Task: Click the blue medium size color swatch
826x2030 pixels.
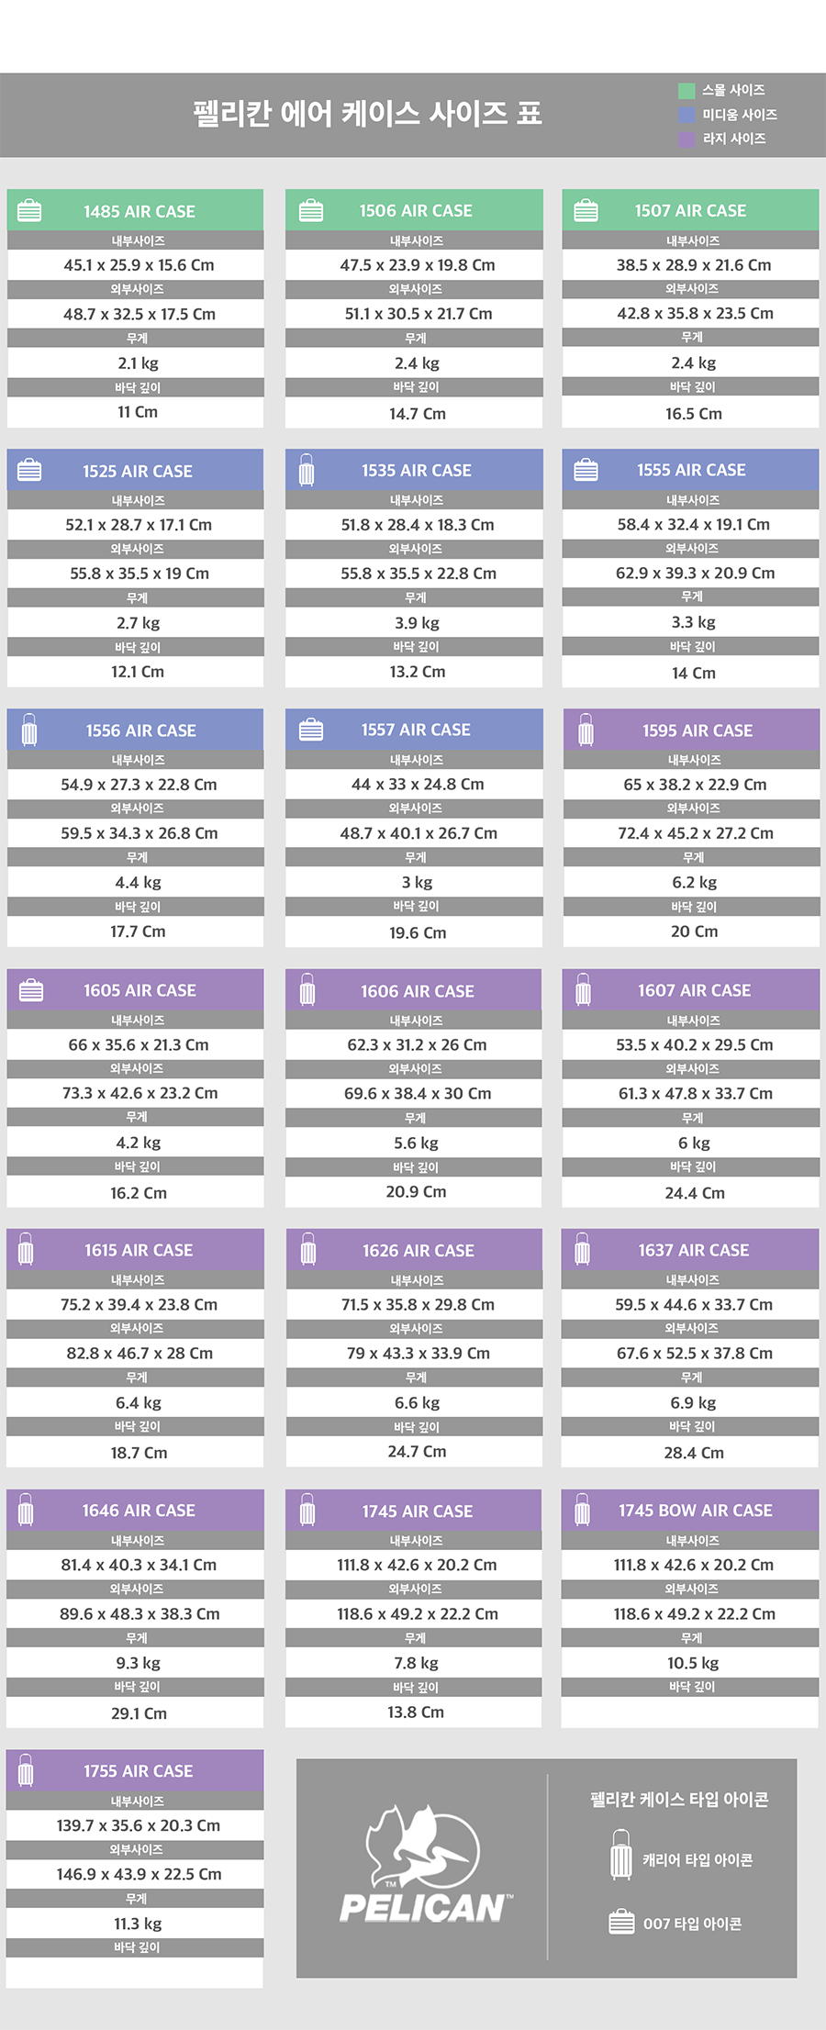Action: [686, 115]
